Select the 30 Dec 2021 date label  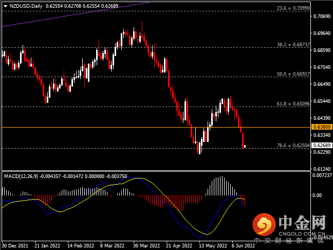[x=15, y=246]
